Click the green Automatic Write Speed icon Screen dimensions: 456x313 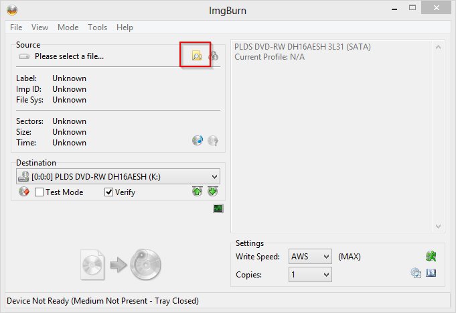pos(431,256)
